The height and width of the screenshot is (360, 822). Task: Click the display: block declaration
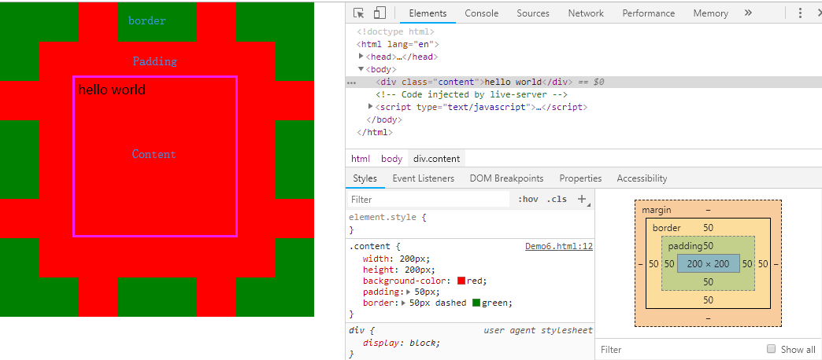pos(402,343)
